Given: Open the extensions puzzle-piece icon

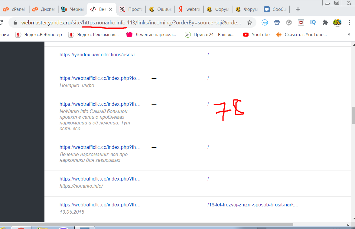Looking at the screenshot, I should coord(324,22).
